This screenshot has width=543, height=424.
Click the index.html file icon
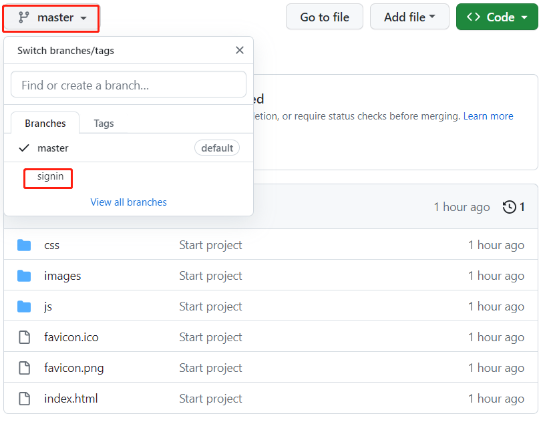click(x=24, y=399)
